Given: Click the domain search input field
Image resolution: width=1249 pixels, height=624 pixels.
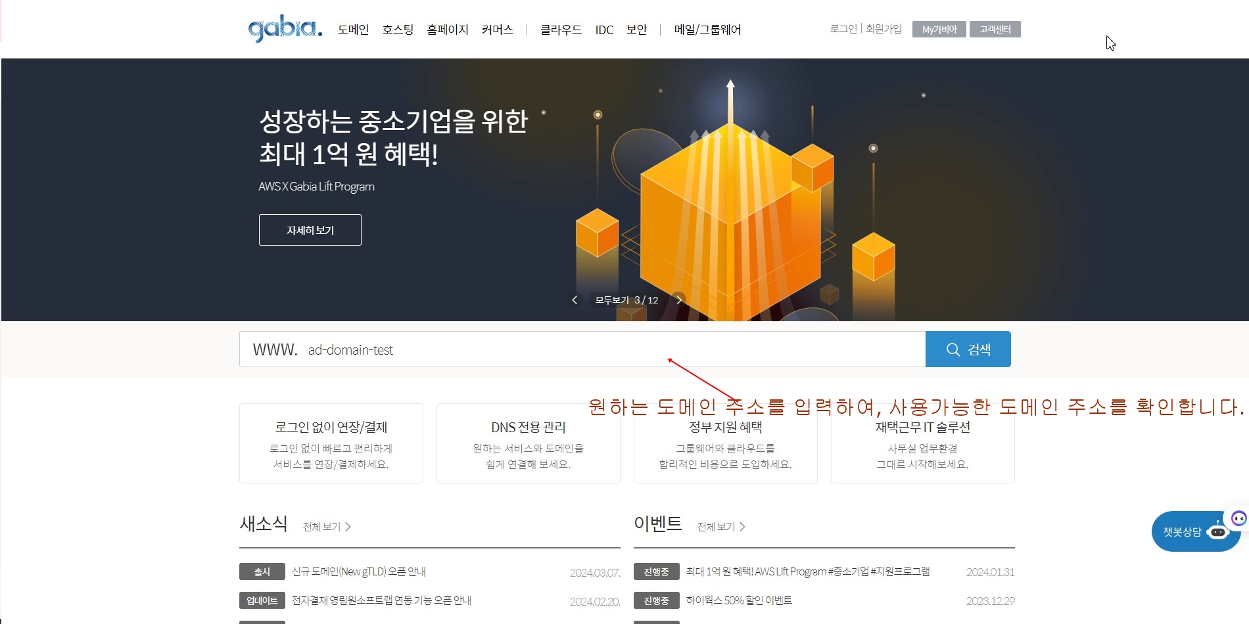Looking at the screenshot, I should tap(582, 349).
